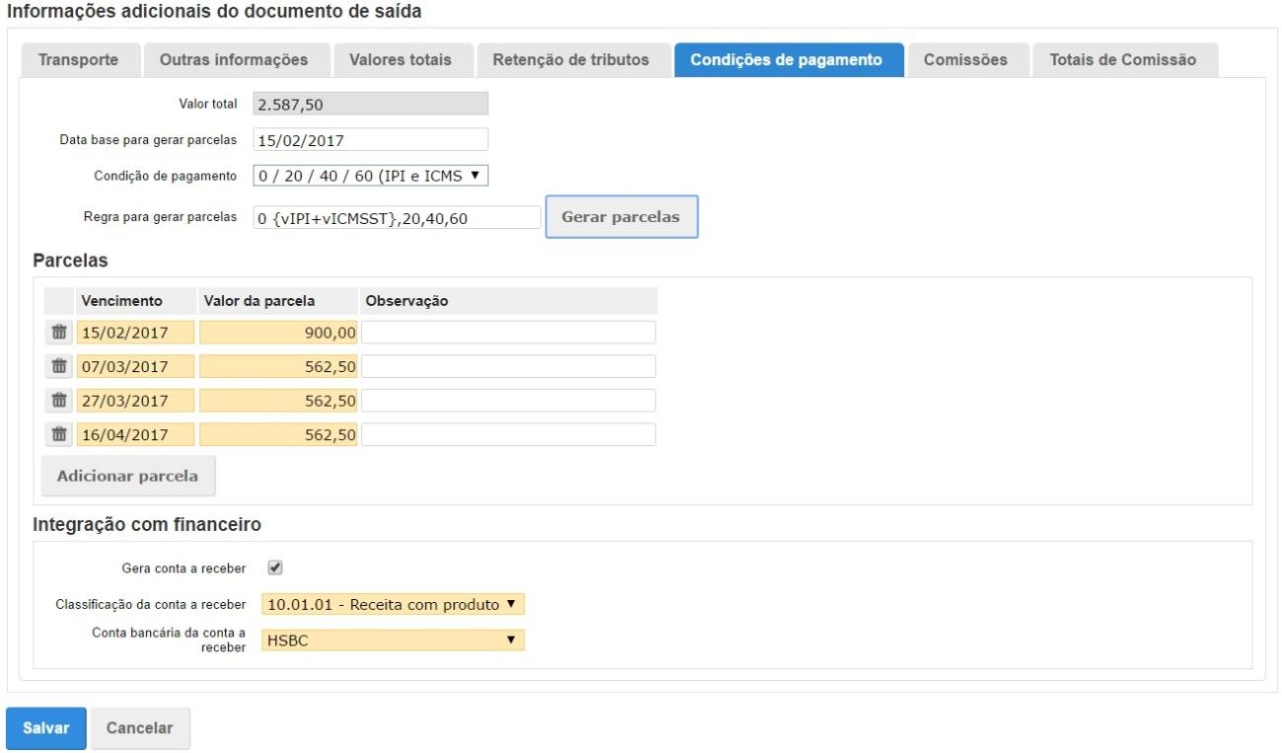The image size is (1282, 753).
Task: Switch to the Transporte tab
Action: click(x=78, y=60)
